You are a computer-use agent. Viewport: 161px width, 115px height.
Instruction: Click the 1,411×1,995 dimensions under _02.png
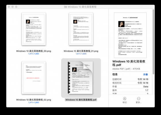tap(34, 102)
